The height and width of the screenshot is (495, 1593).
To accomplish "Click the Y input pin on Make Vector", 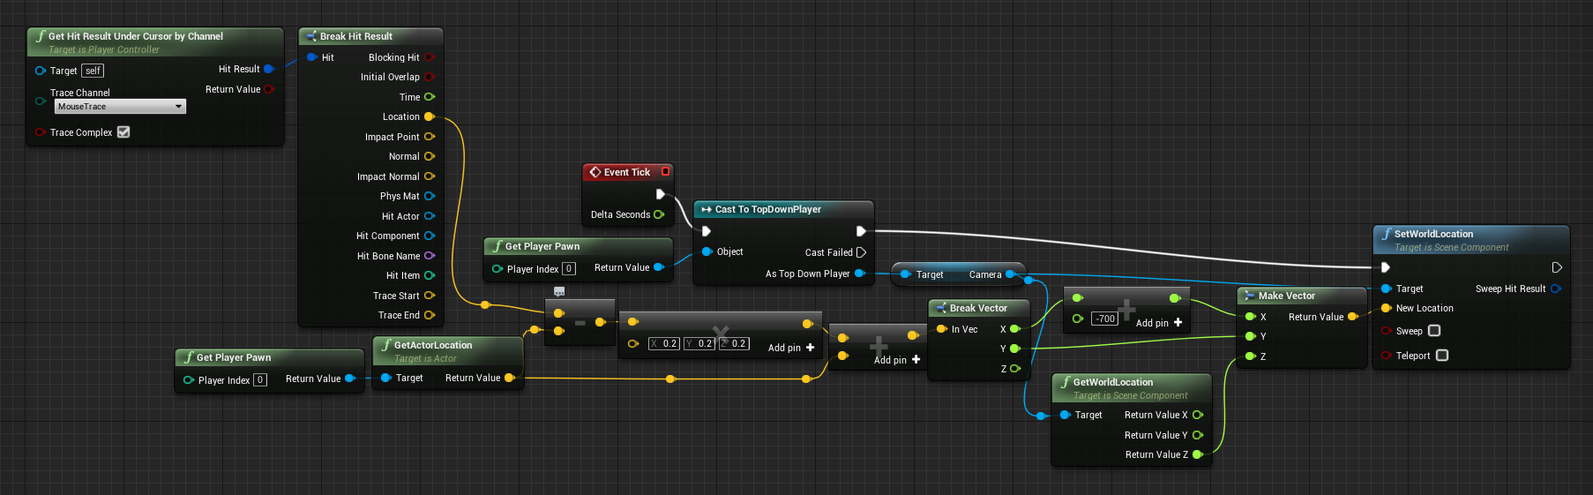I will 1250,336.
